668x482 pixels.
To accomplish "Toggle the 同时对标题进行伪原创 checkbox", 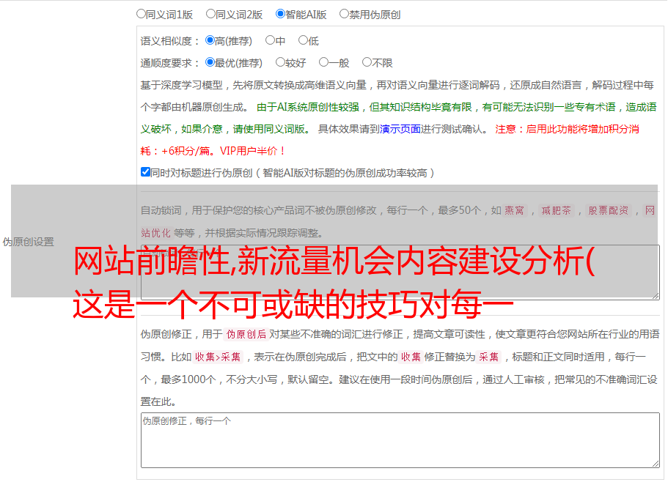I will tap(145, 172).
